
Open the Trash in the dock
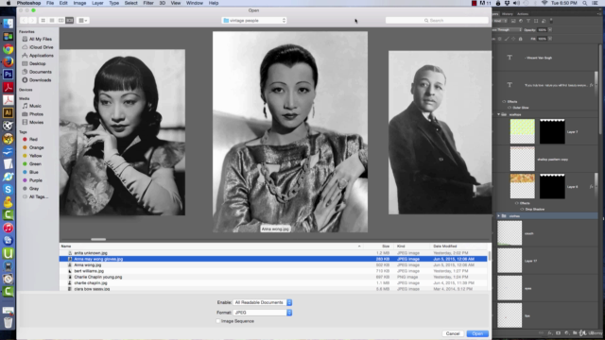tap(9, 321)
